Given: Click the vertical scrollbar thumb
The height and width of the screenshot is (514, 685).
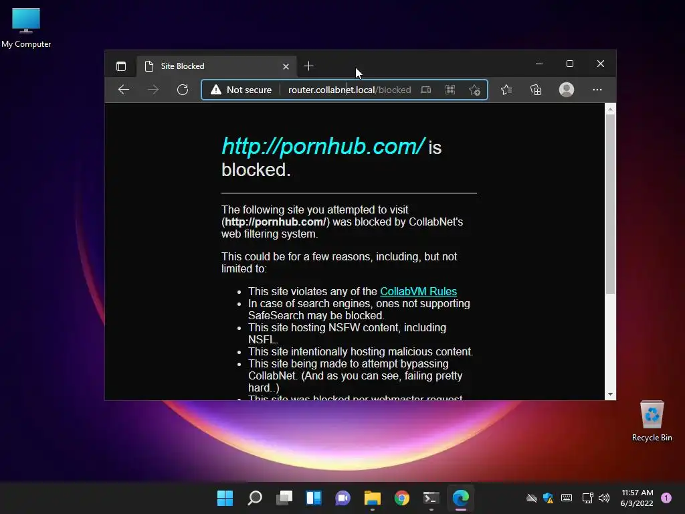Looking at the screenshot, I should click(610, 203).
